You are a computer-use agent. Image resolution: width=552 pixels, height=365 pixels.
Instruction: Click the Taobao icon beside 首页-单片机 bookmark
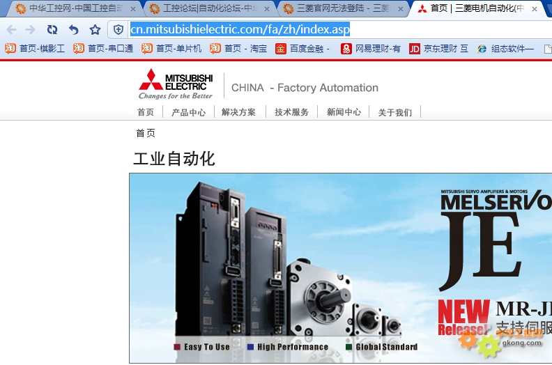click(x=146, y=48)
